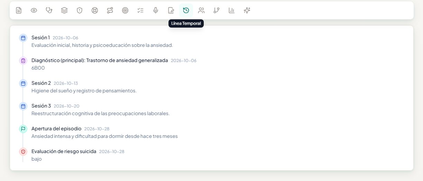Screen dimensions: 423x181
Task: Click the diagnosis code "6B00"
Action: coord(38,68)
